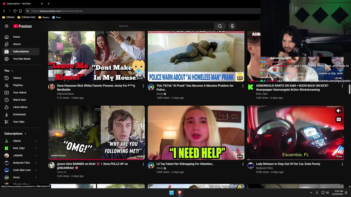Click the browser back arrow
Image resolution: width=351 pixels, height=197 pixels.
[x=4, y=11]
